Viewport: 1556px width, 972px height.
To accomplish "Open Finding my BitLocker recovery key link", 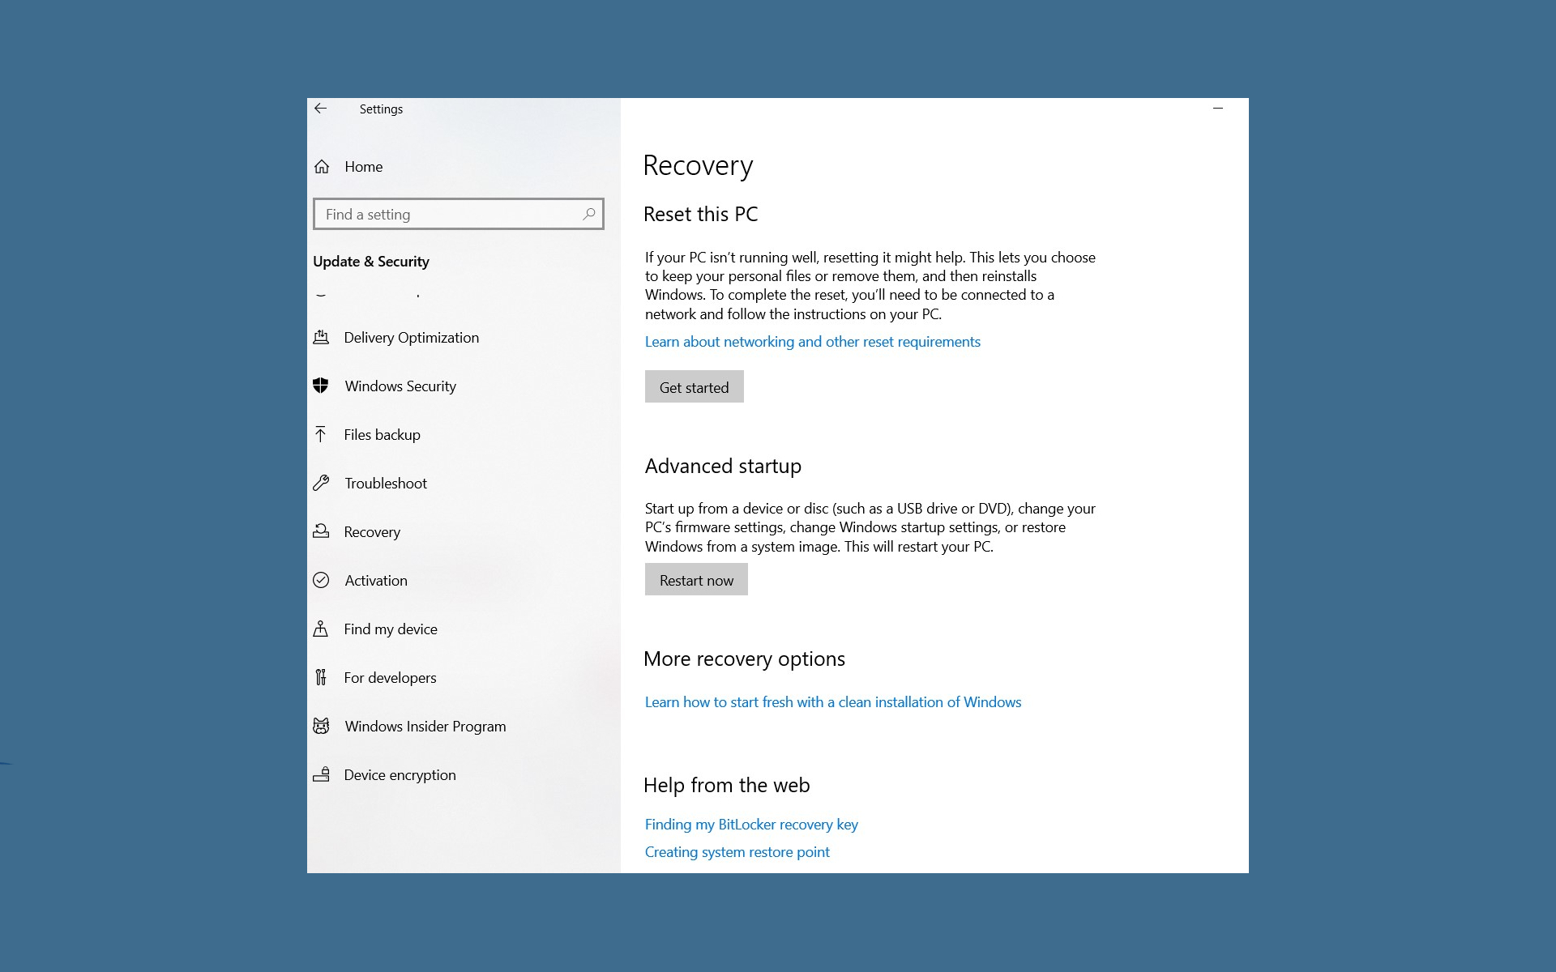I will coord(751,825).
